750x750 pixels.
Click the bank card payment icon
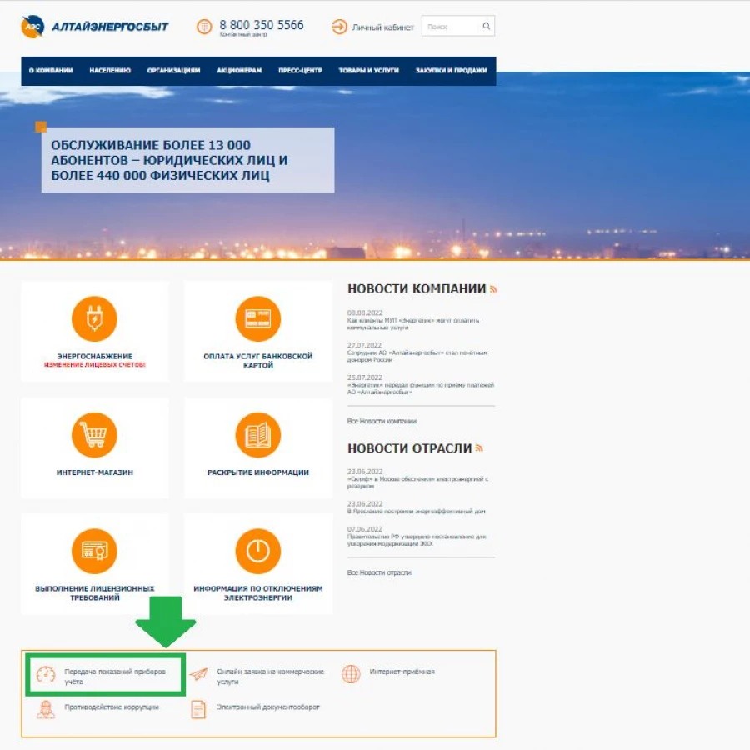[x=257, y=318]
